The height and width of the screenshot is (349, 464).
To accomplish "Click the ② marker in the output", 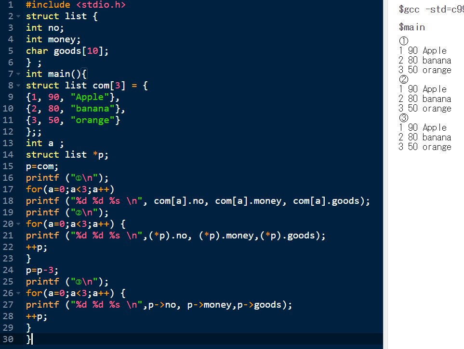I will (x=404, y=80).
